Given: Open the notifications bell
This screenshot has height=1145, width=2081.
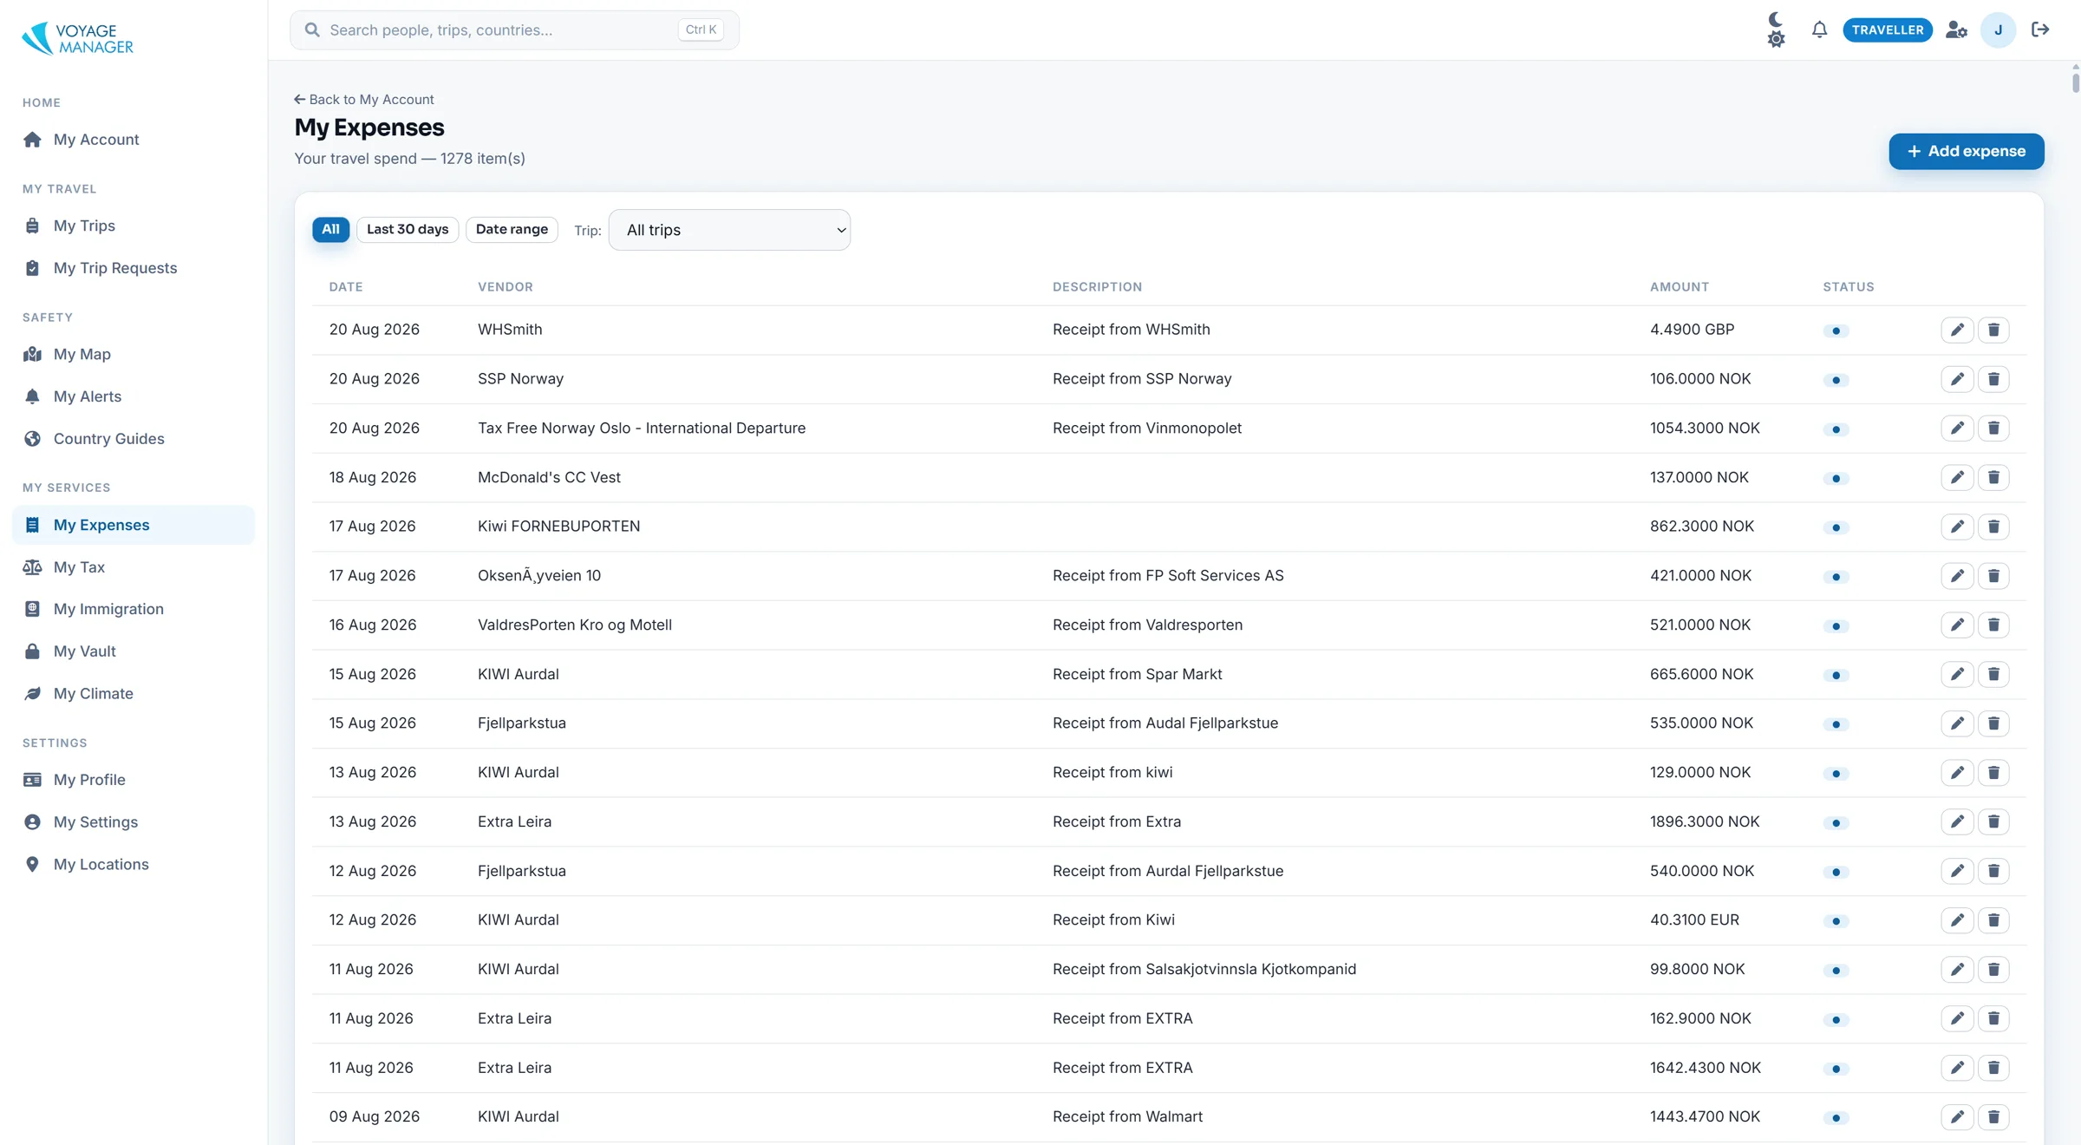Looking at the screenshot, I should [x=1819, y=29].
